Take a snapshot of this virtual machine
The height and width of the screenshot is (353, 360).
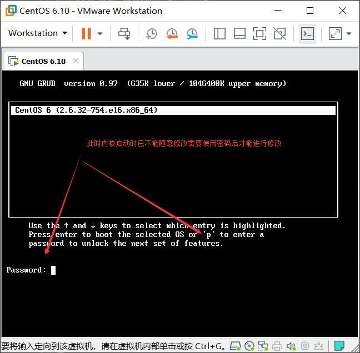click(152, 34)
